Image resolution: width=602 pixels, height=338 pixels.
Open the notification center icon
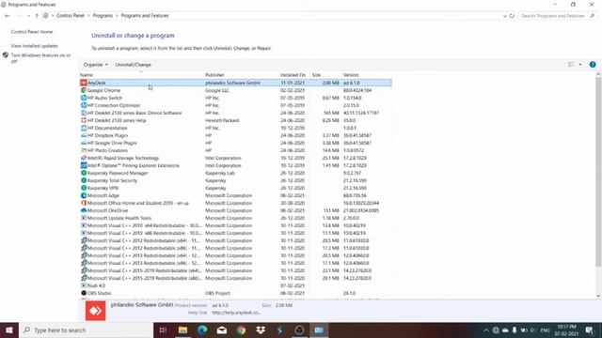tap(590, 330)
